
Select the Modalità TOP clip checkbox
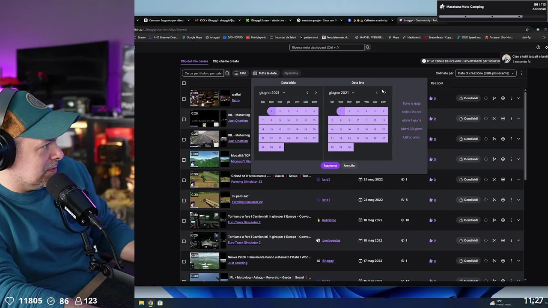click(x=184, y=160)
